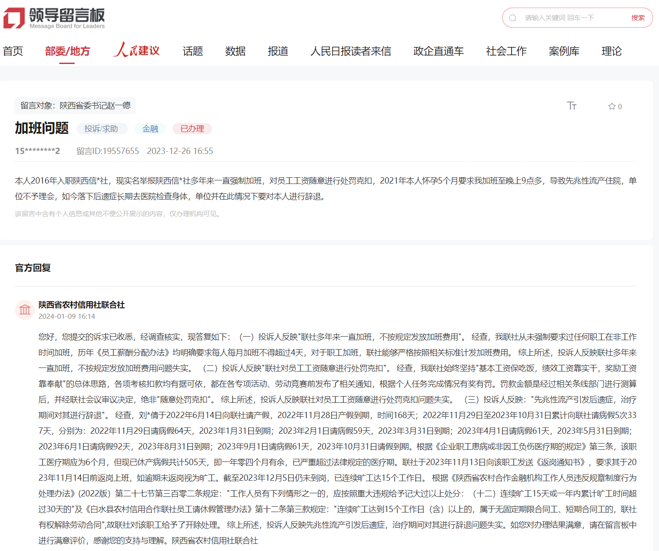
Task: Open the 报道 tab
Action: point(278,51)
